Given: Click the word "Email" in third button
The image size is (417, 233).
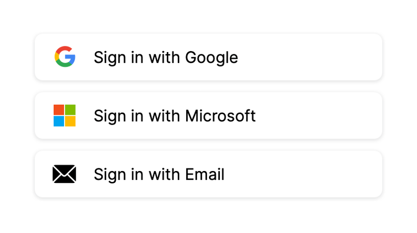Looking at the screenshot, I should pyautogui.click(x=205, y=175).
